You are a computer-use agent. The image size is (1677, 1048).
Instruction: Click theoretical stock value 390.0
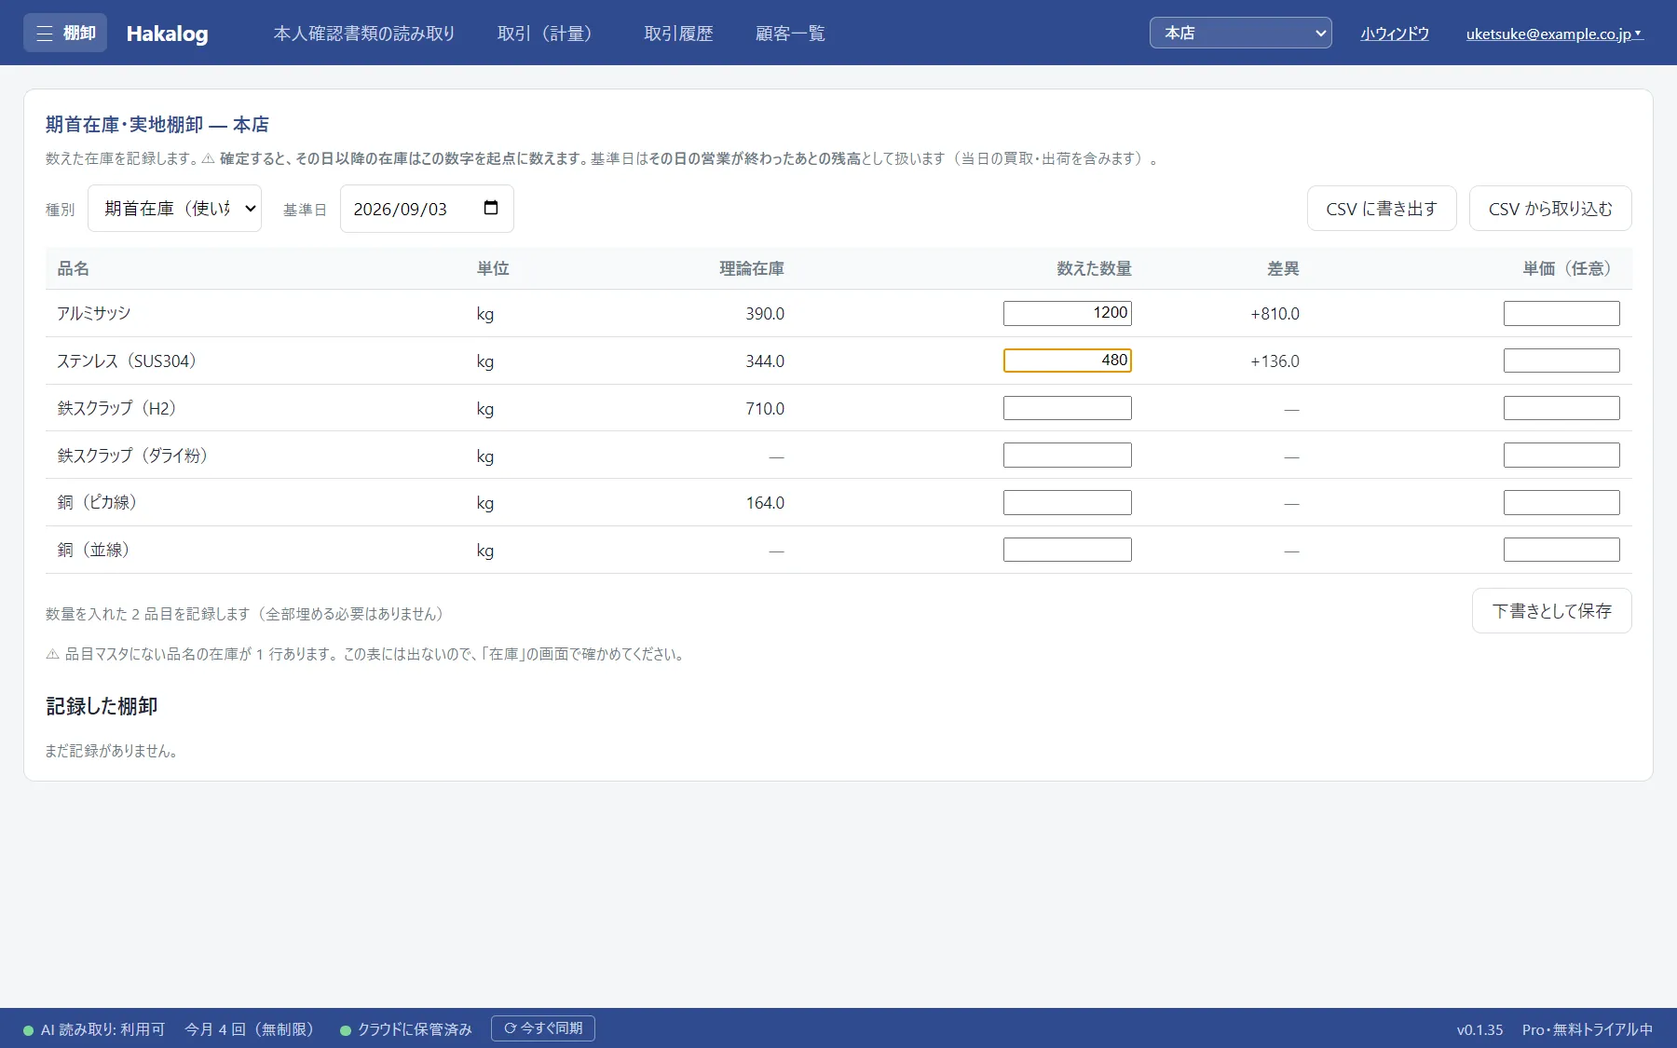point(765,314)
